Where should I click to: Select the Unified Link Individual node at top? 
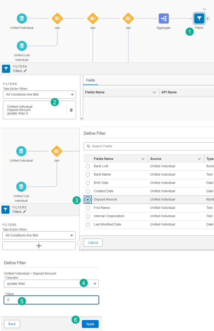tap(22, 46)
